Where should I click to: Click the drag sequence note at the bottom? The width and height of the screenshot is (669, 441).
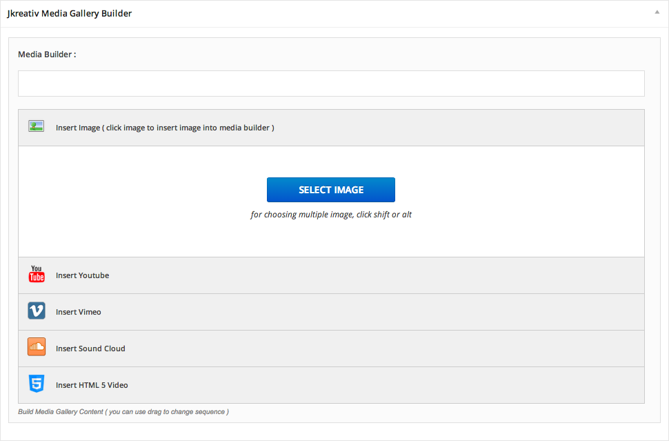pos(123,411)
